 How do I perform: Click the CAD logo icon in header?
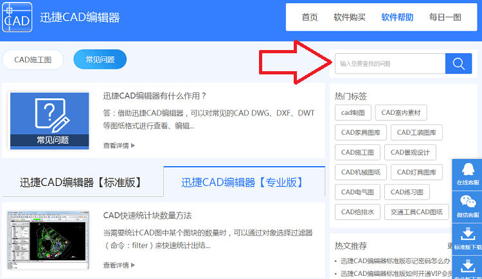pos(17,17)
